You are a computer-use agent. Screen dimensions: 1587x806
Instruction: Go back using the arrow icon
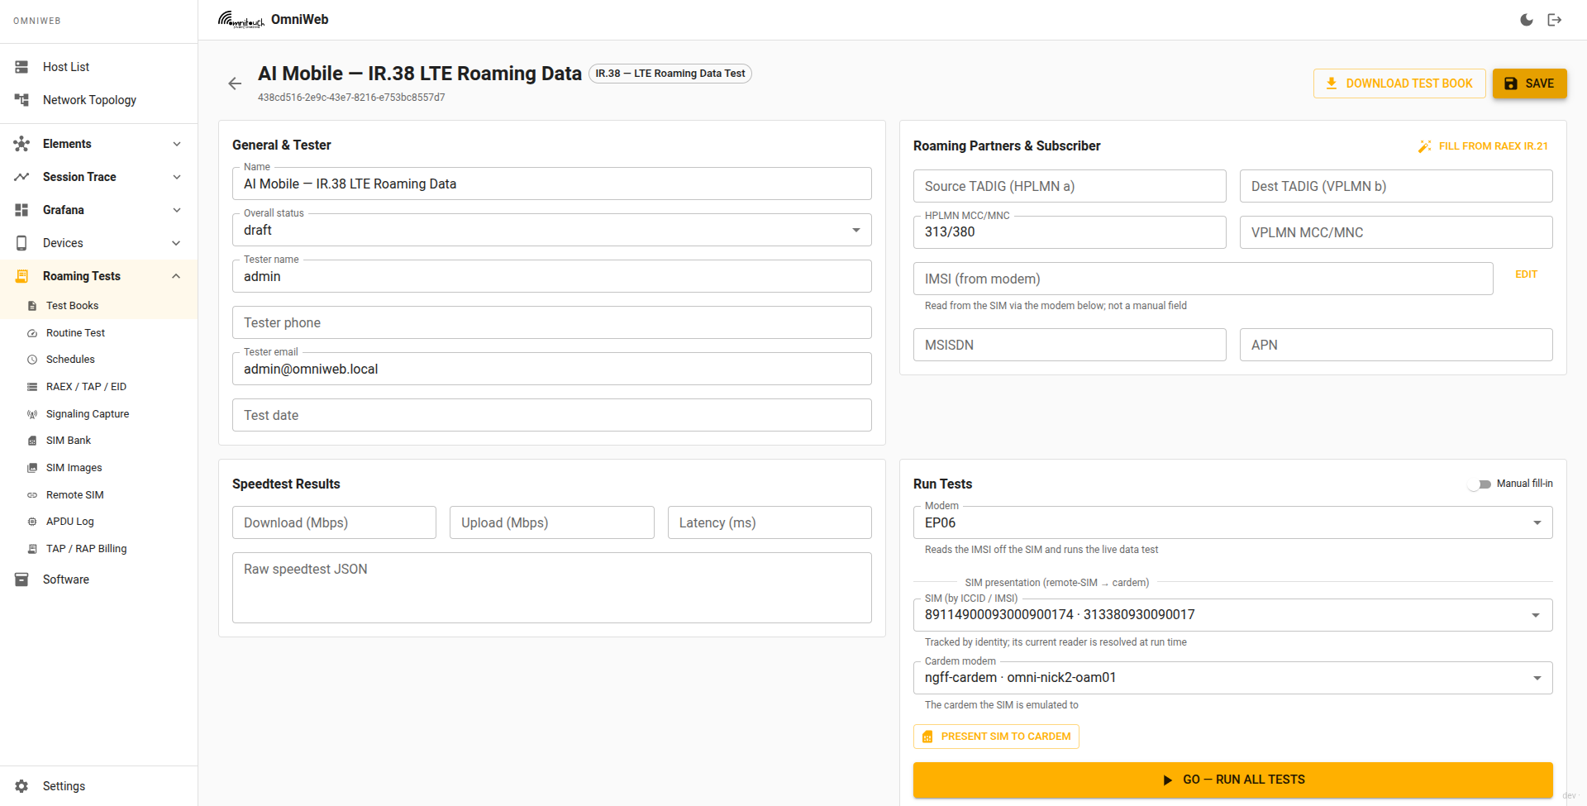pyautogui.click(x=235, y=83)
